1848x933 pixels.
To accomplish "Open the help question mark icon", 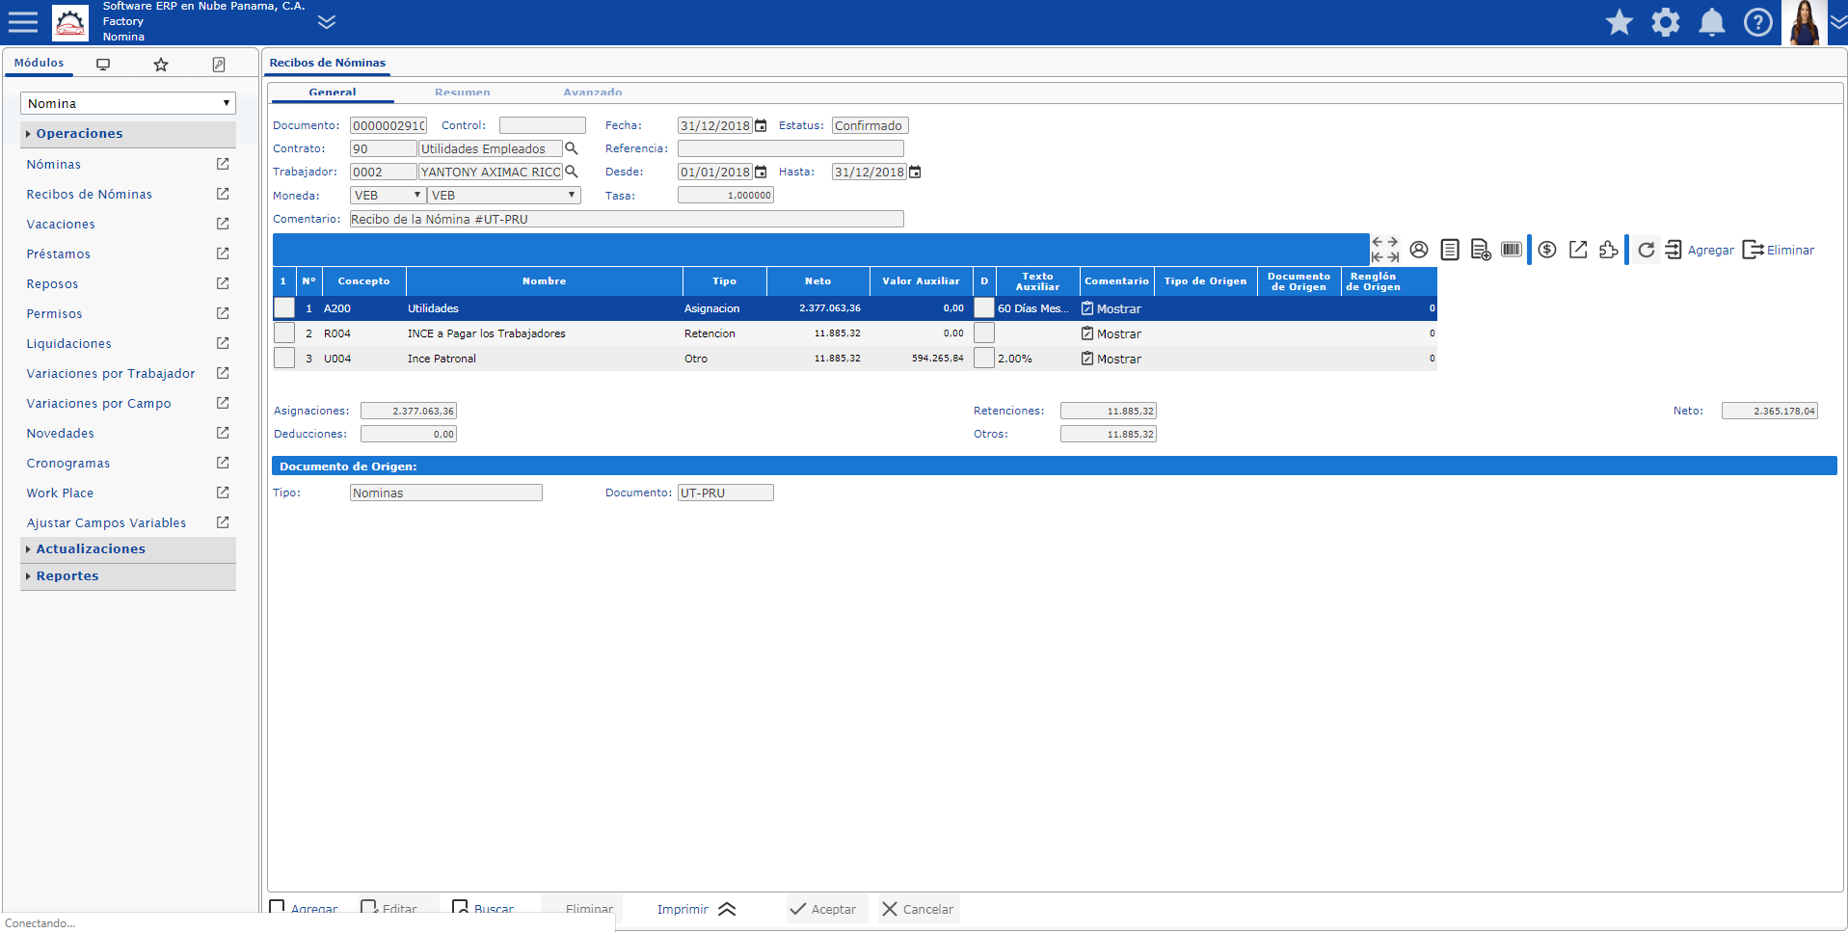I will [x=1758, y=22].
